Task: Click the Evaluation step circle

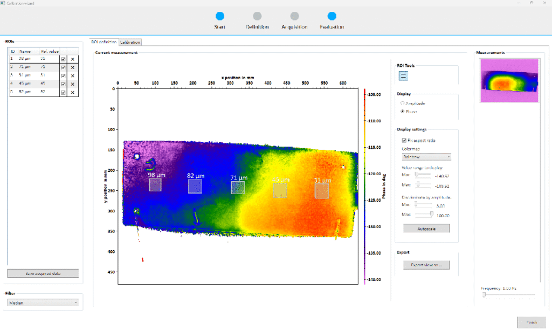Action: [332, 16]
